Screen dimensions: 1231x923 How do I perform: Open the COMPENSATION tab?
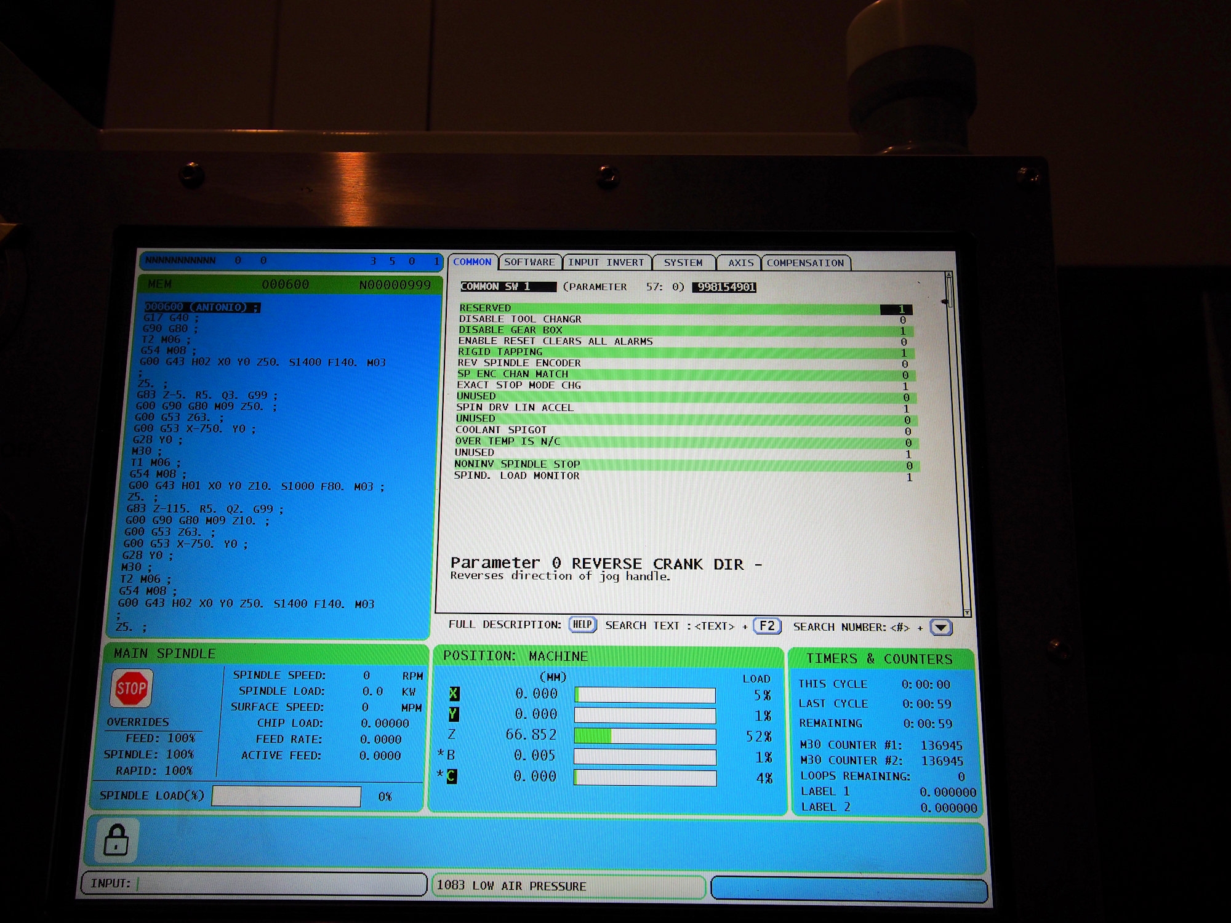tap(805, 263)
